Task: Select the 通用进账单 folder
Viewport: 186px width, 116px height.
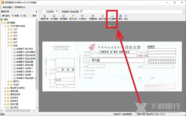Action: pos(15,94)
